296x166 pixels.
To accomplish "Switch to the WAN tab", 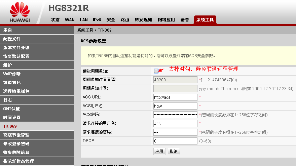I will pyautogui.click(x=70, y=20).
